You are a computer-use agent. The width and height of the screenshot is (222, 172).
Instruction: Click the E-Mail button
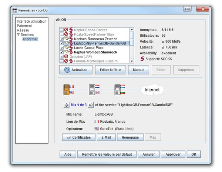[x=106, y=137]
